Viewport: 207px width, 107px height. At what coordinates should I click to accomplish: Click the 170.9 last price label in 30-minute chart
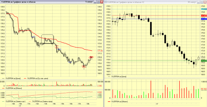[203, 57]
